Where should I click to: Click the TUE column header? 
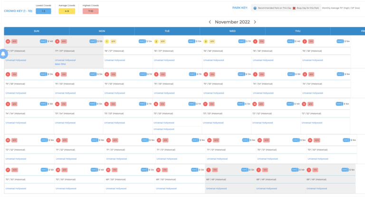click(167, 31)
